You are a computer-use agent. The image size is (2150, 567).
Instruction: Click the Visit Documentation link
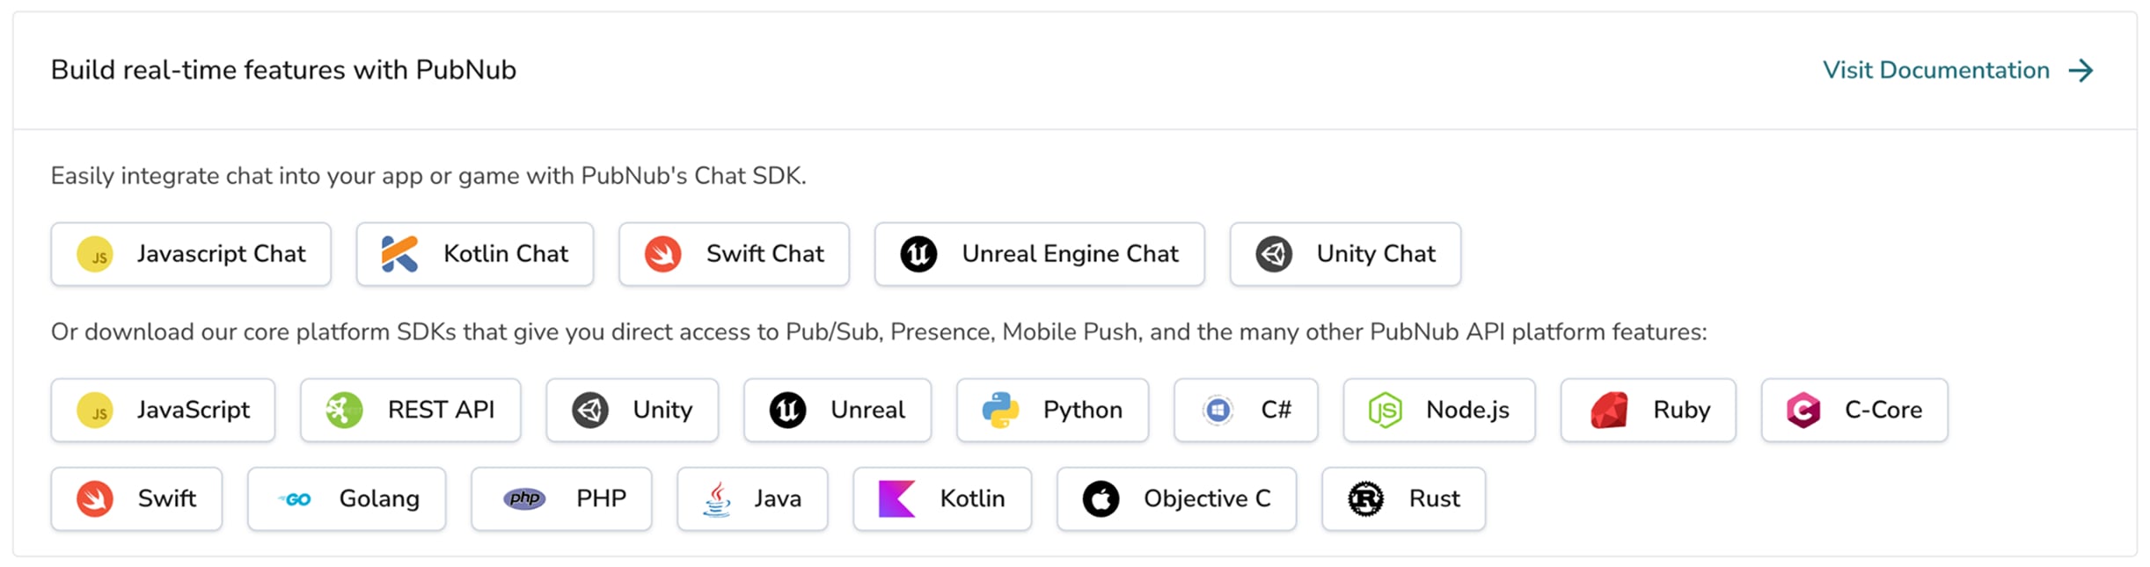pyautogui.click(x=1935, y=70)
